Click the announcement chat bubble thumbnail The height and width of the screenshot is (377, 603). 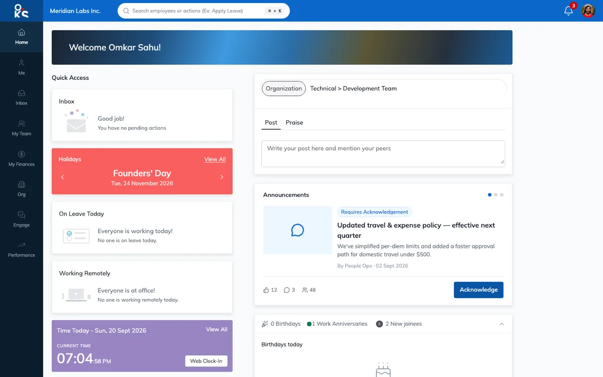pos(297,230)
